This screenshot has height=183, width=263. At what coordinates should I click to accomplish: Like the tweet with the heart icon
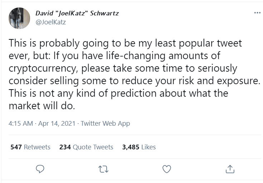tap(166, 169)
